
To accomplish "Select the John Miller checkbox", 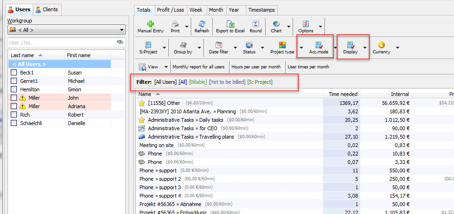I will (x=14, y=98).
